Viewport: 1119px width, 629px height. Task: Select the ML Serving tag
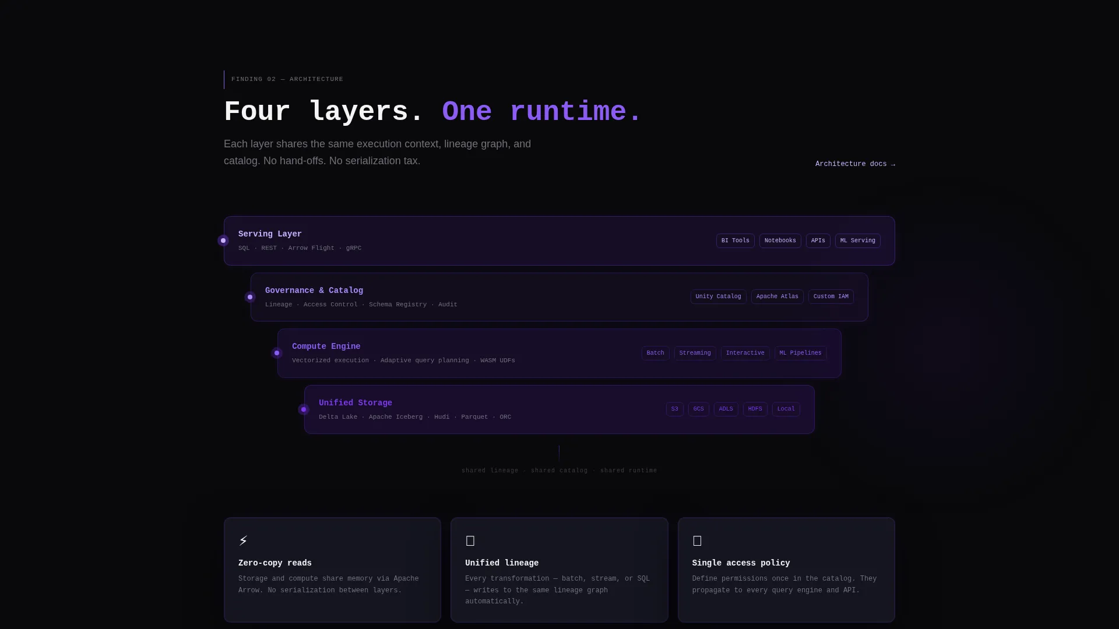click(857, 241)
